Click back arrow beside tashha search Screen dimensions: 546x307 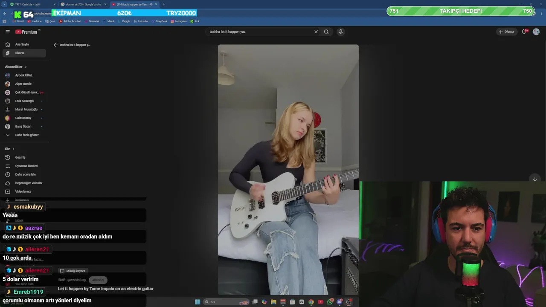(x=55, y=45)
